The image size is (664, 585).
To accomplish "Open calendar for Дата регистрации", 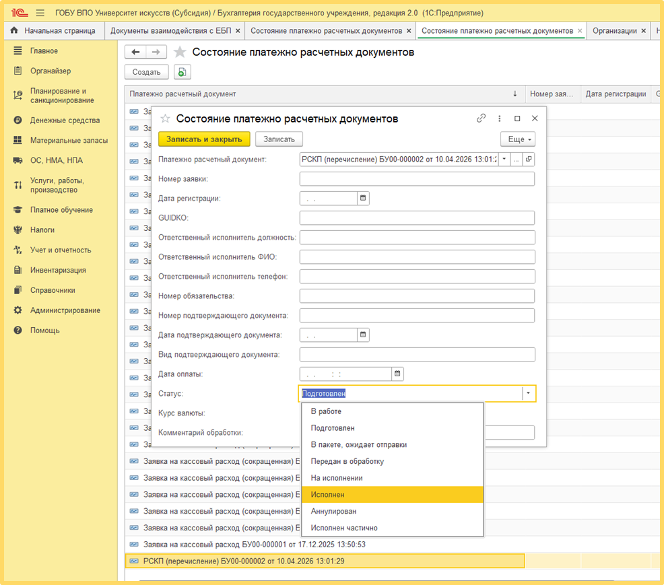I will tap(363, 198).
